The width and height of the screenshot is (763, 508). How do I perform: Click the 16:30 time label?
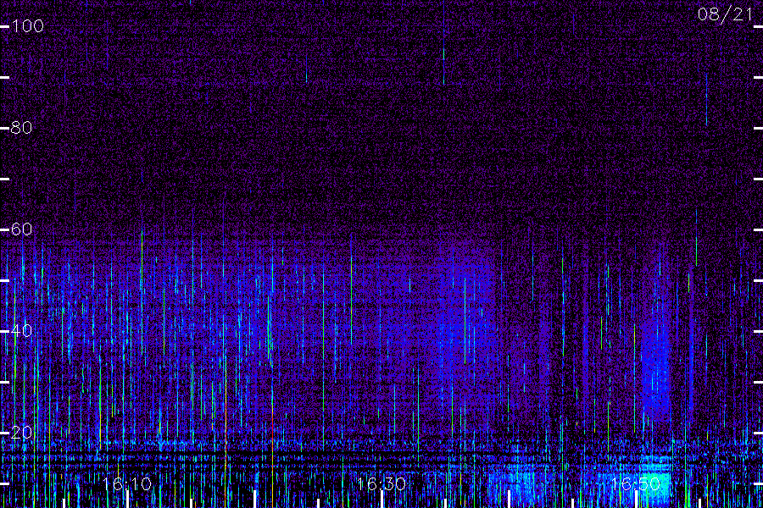point(381,483)
